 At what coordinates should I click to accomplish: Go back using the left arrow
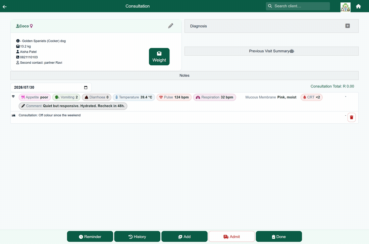coord(4,7)
